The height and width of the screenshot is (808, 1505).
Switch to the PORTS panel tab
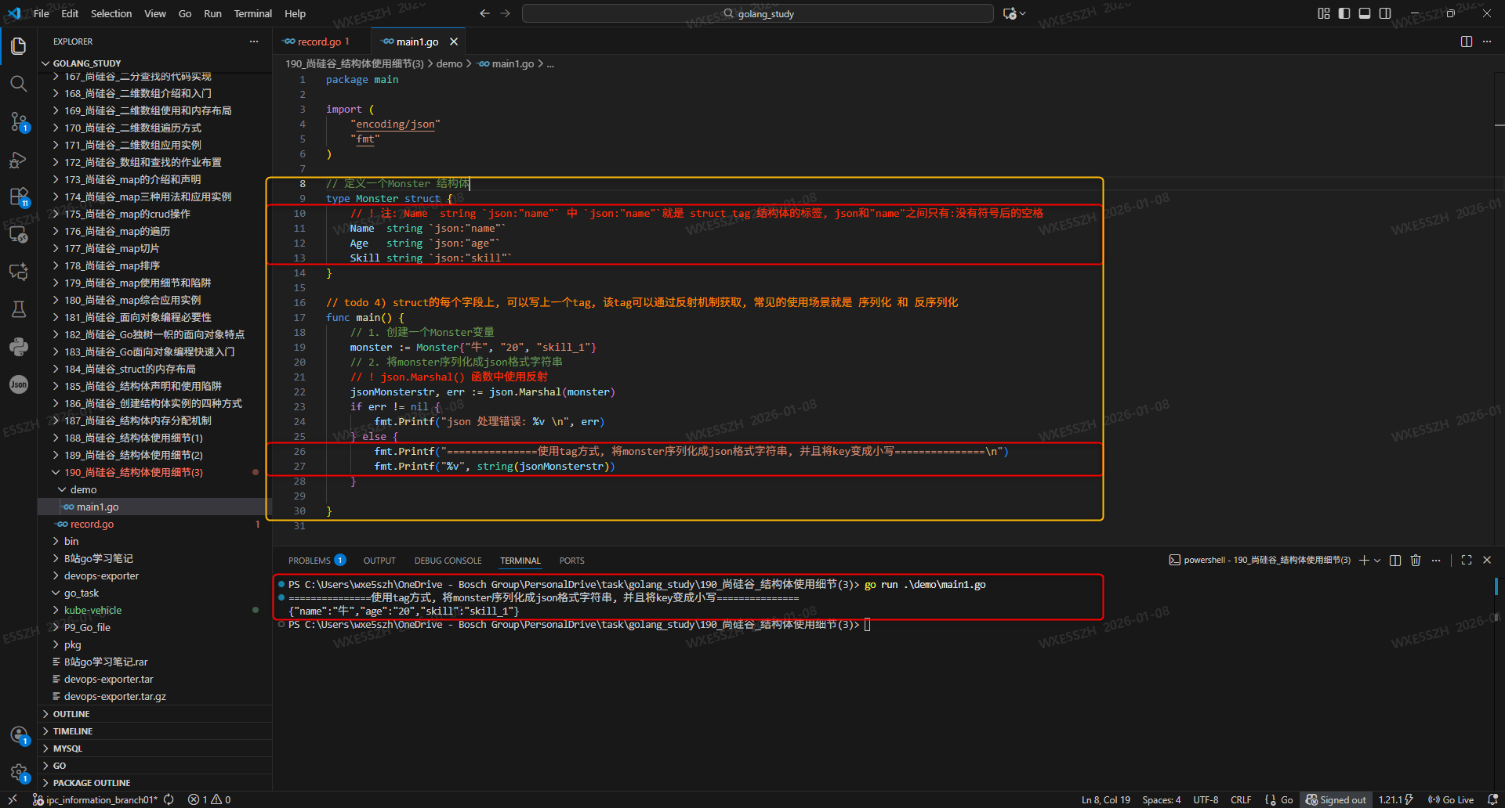pos(571,561)
